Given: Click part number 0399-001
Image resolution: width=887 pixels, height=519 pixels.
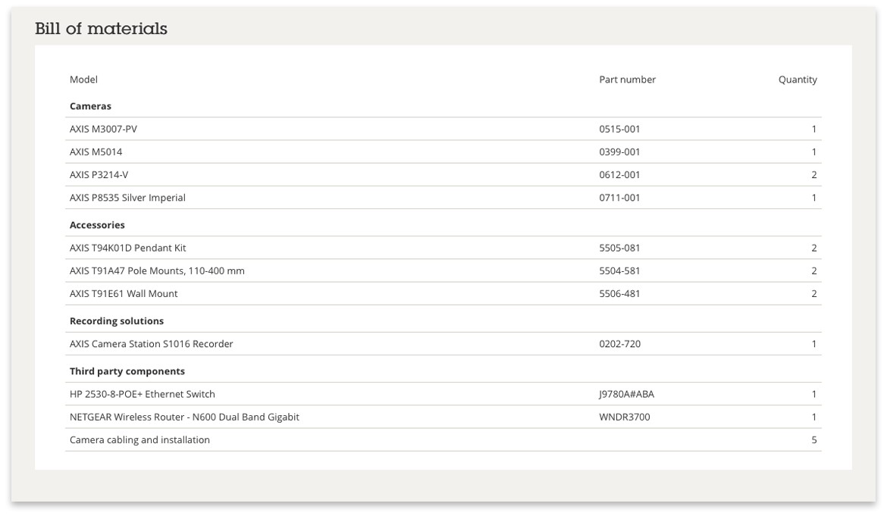Looking at the screenshot, I should click(x=619, y=152).
